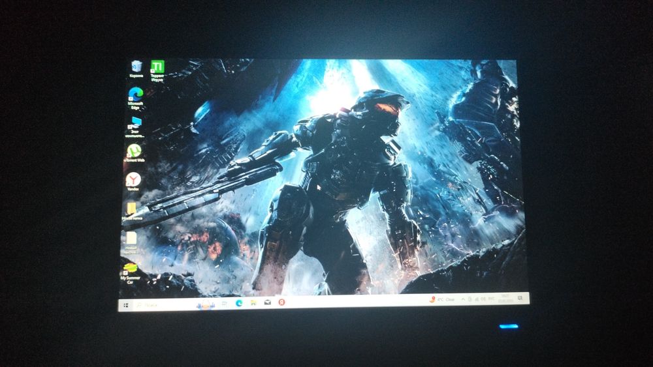Open the Microsoft Edge desktop shortcut
The image size is (653, 367).
(x=136, y=98)
